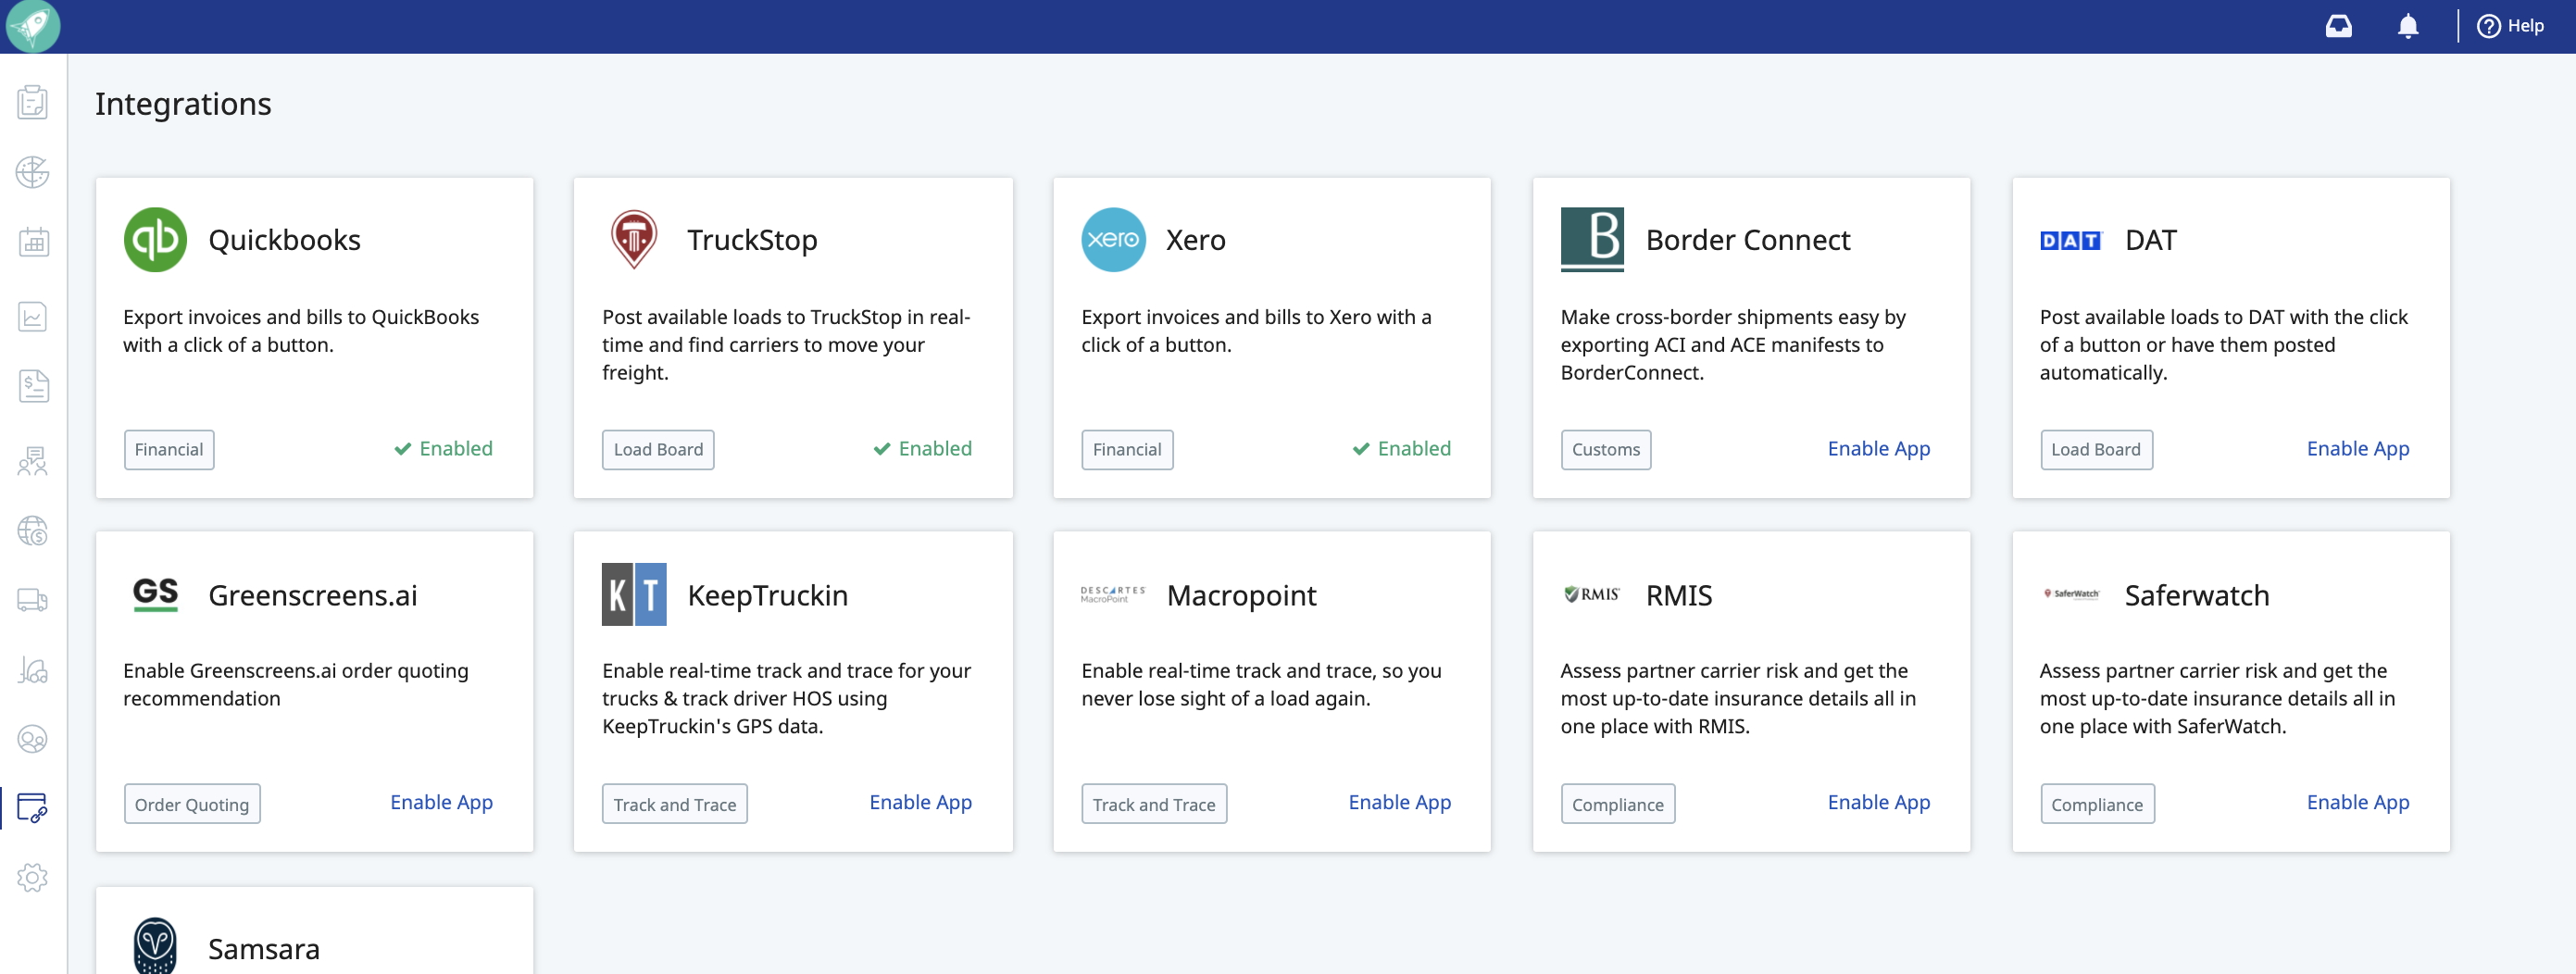Click the Samsara owl logo
Image resolution: width=2576 pixels, height=974 pixels.
(155, 946)
